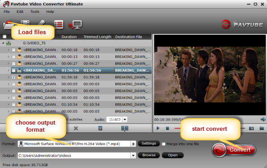Click the Open output folder button
The image size is (267, 168).
click(173, 155)
